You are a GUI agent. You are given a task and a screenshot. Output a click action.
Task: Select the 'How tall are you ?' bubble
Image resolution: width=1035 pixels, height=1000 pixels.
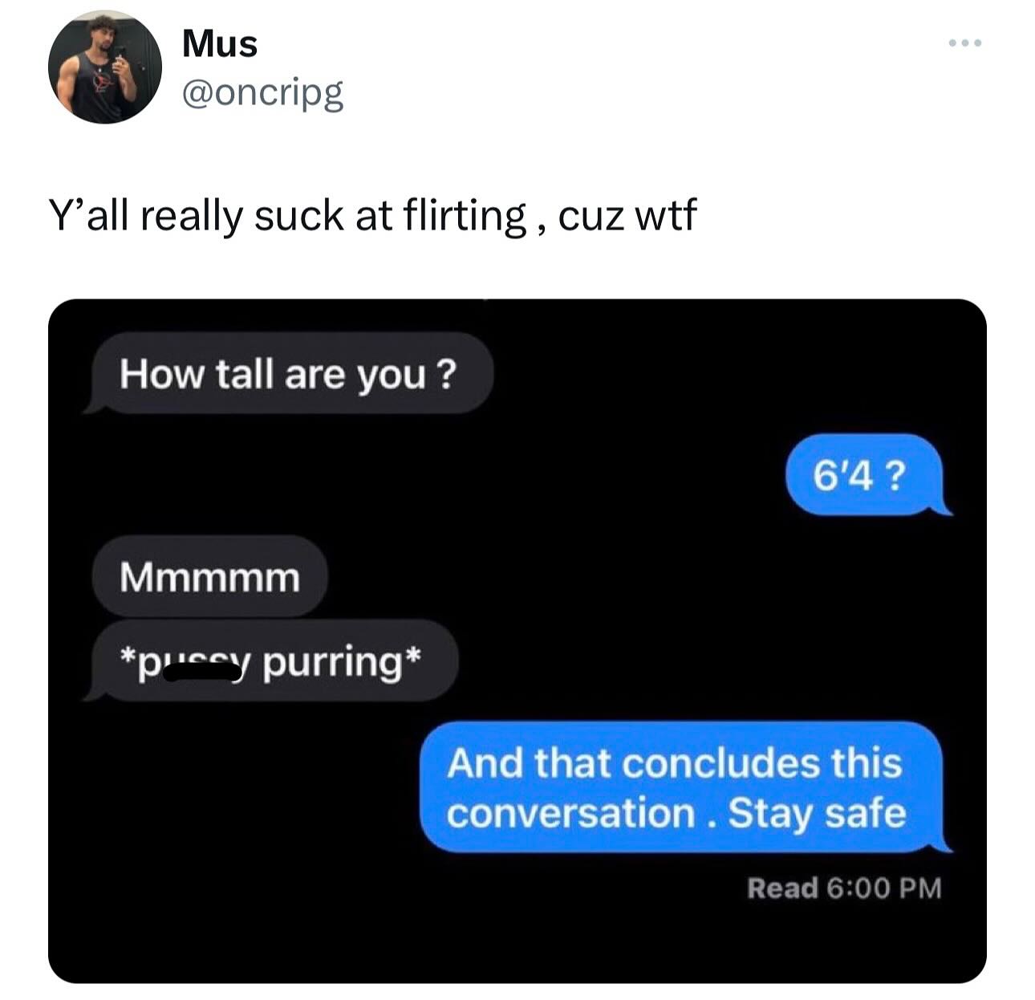pyautogui.click(x=289, y=373)
